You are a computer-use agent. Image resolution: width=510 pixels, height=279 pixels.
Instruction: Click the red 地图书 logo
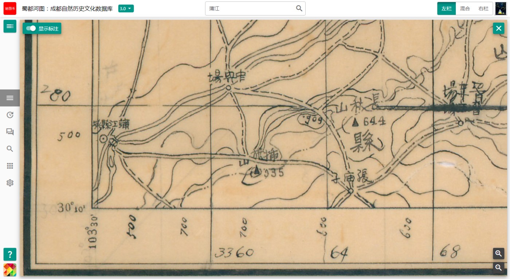10,8
